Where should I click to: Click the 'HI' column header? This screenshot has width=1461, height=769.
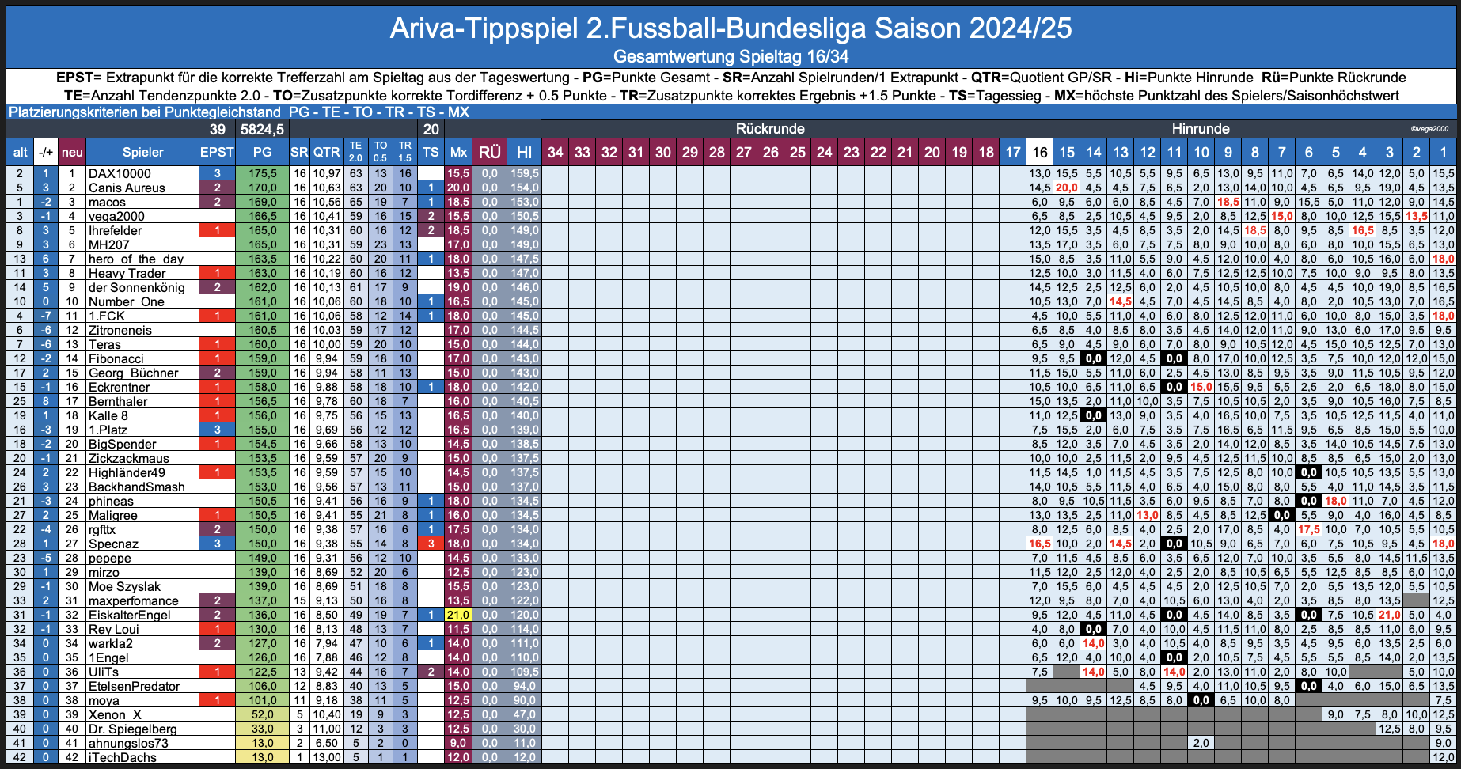click(x=524, y=153)
